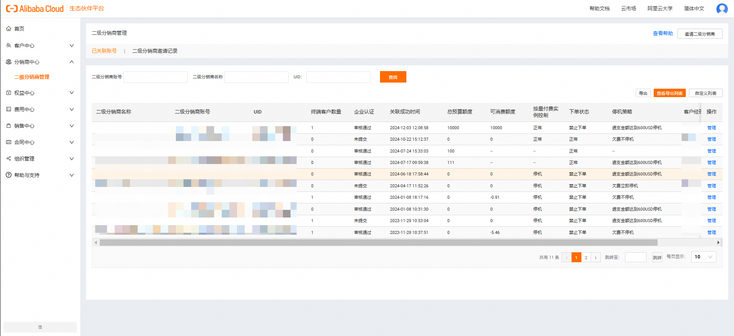Open the 每页显示 page size dropdown
734x336 pixels.
pyautogui.click(x=703, y=257)
